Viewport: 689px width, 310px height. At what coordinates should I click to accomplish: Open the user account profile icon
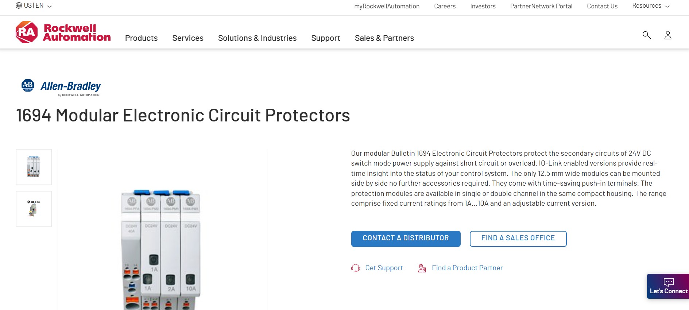coord(668,35)
